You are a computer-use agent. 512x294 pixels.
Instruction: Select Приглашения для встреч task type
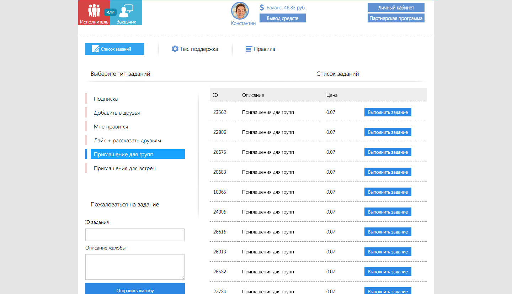point(124,168)
